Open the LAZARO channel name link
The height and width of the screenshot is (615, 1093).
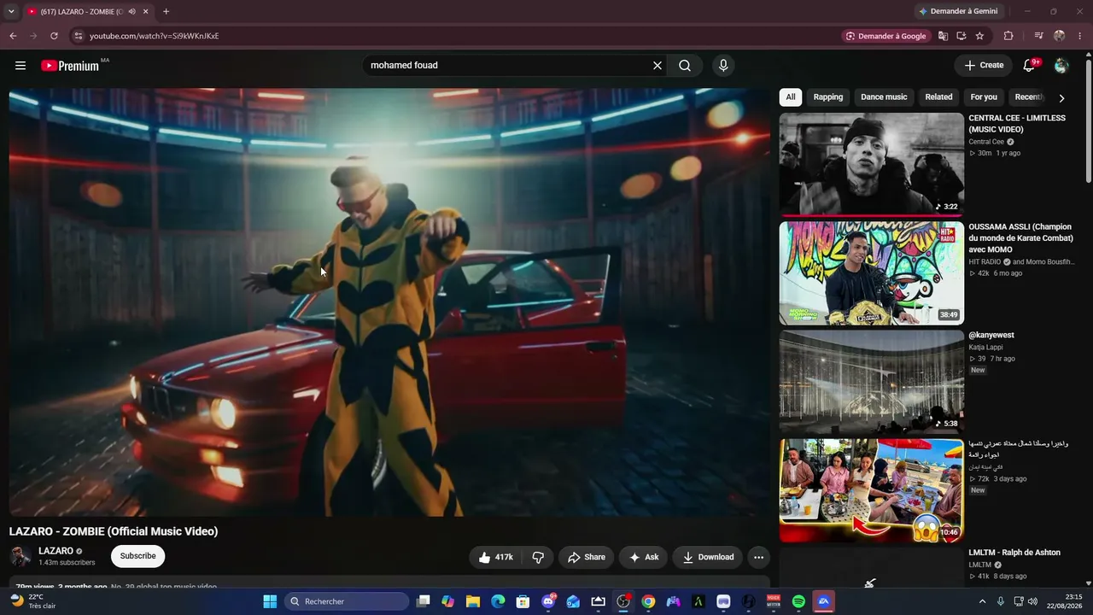56,551
